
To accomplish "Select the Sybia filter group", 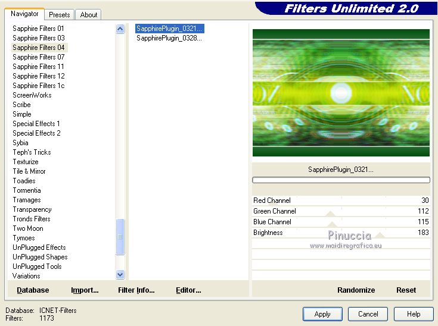I will point(20,143).
